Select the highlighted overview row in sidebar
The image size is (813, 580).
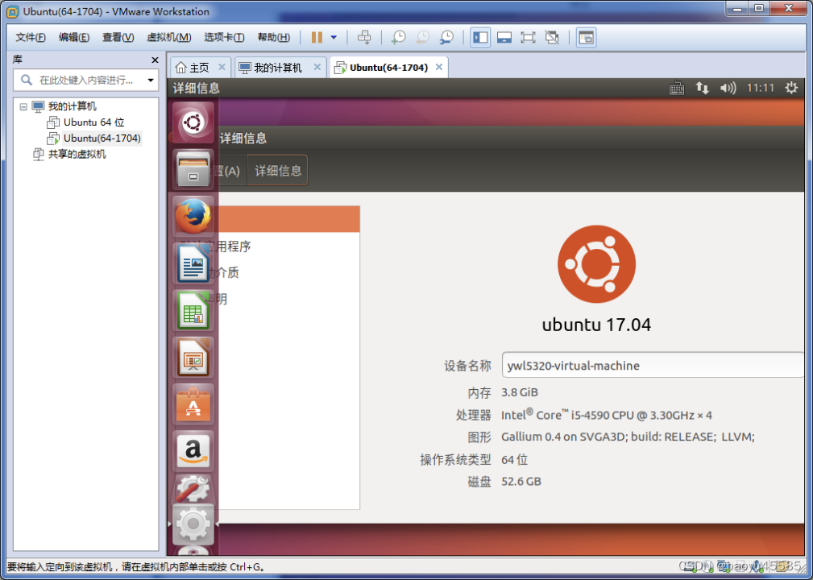[x=288, y=219]
